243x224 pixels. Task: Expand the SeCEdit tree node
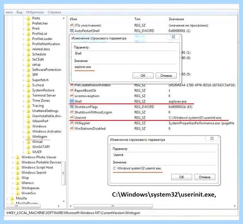click(24, 60)
